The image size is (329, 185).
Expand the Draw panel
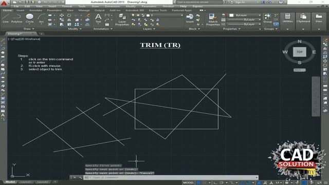click(29, 29)
